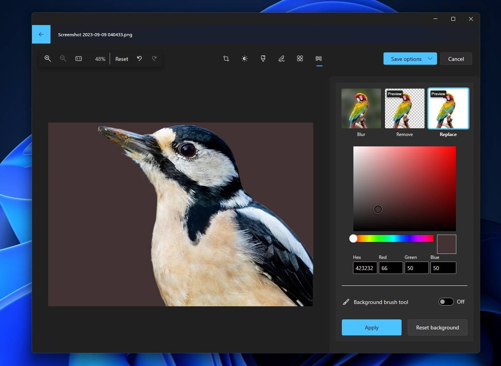Select the Remove background preview

coord(404,108)
